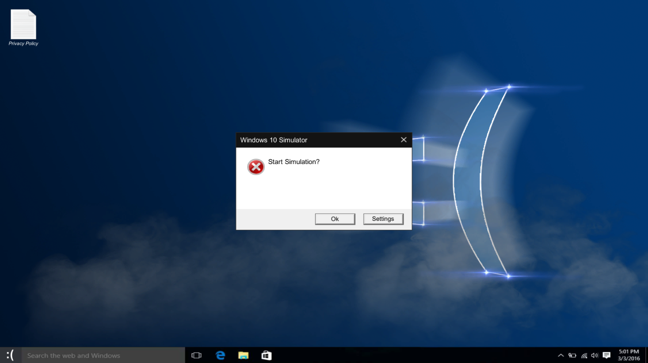Viewport: 648px width, 363px height.
Task: Click the Start Simulation? message text
Action: tap(294, 162)
